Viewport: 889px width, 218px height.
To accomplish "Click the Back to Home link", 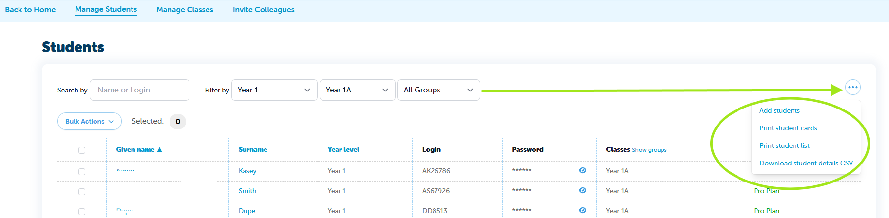I will point(30,10).
